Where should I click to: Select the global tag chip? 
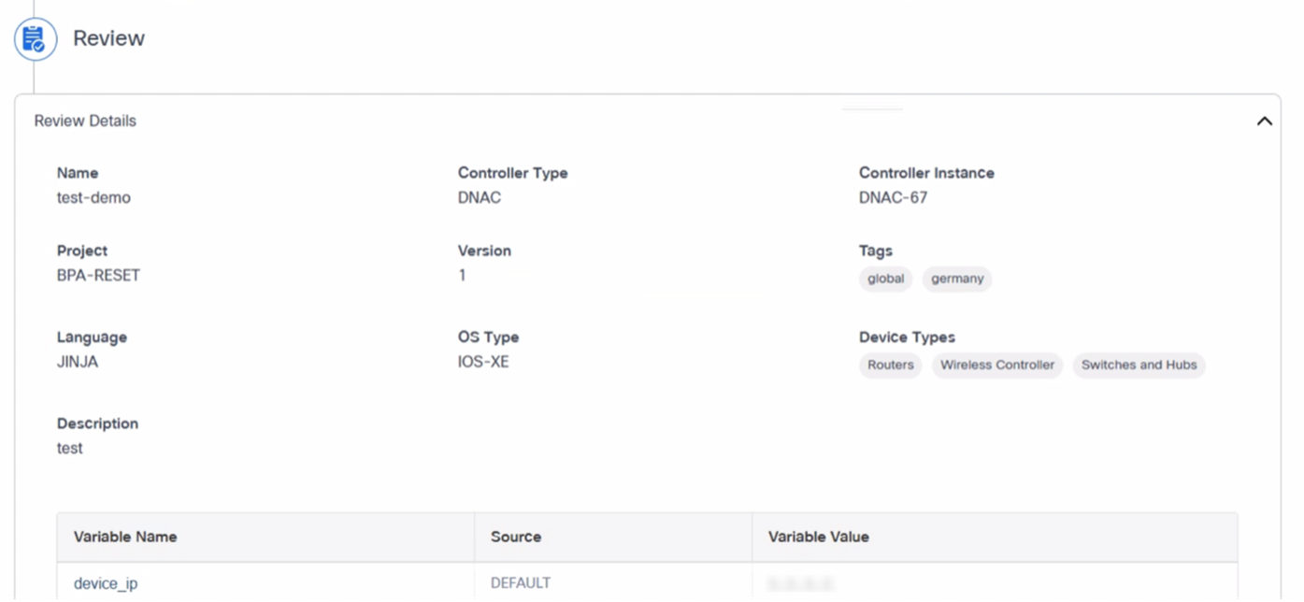click(x=885, y=279)
